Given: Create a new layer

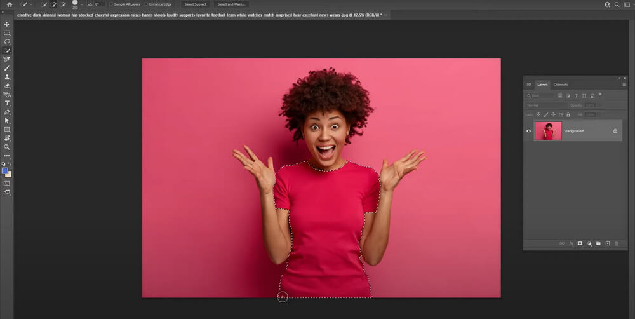Looking at the screenshot, I should click(x=608, y=243).
